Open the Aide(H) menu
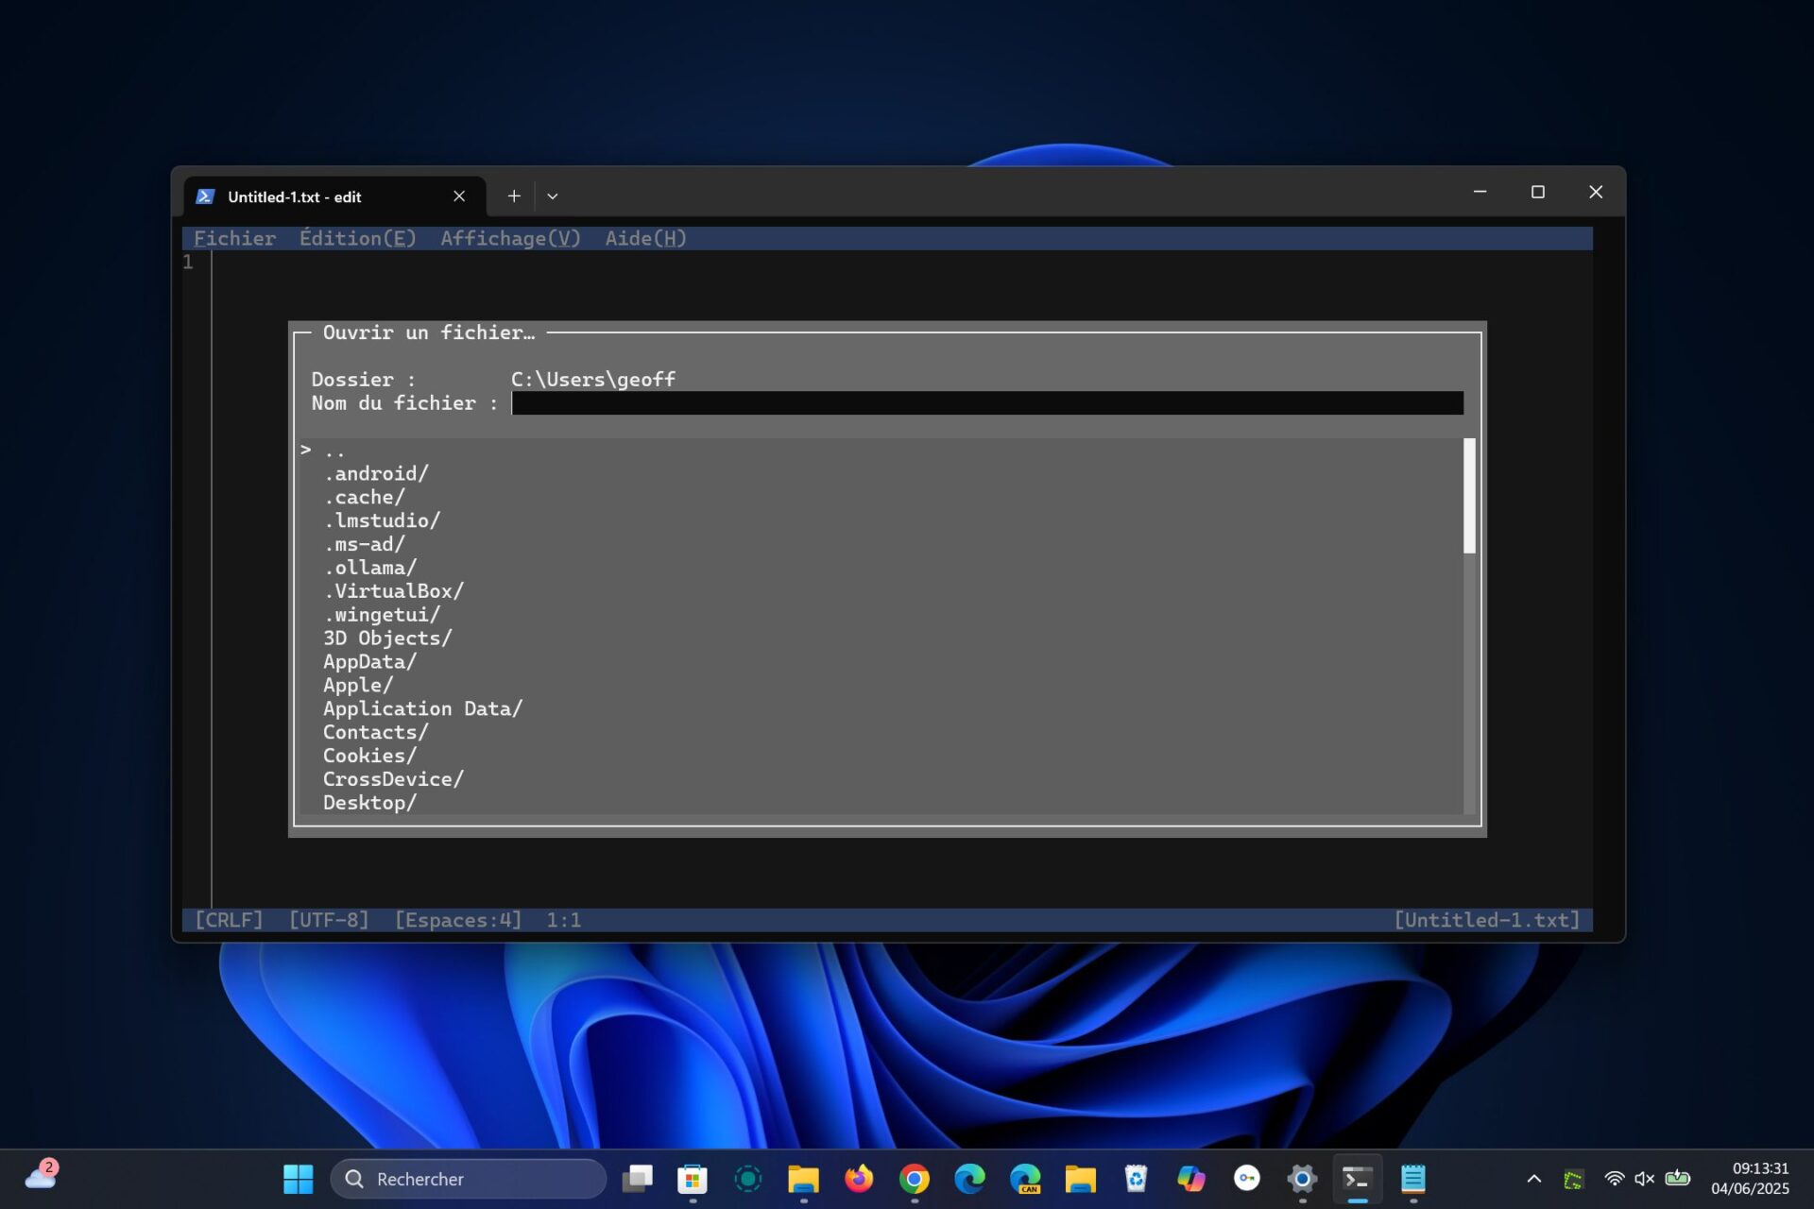This screenshot has height=1209, width=1814. [x=645, y=238]
